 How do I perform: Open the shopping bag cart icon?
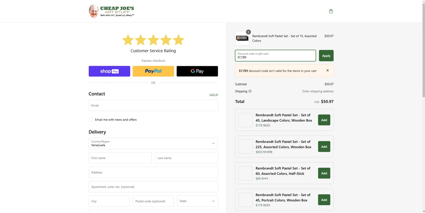pos(331,11)
